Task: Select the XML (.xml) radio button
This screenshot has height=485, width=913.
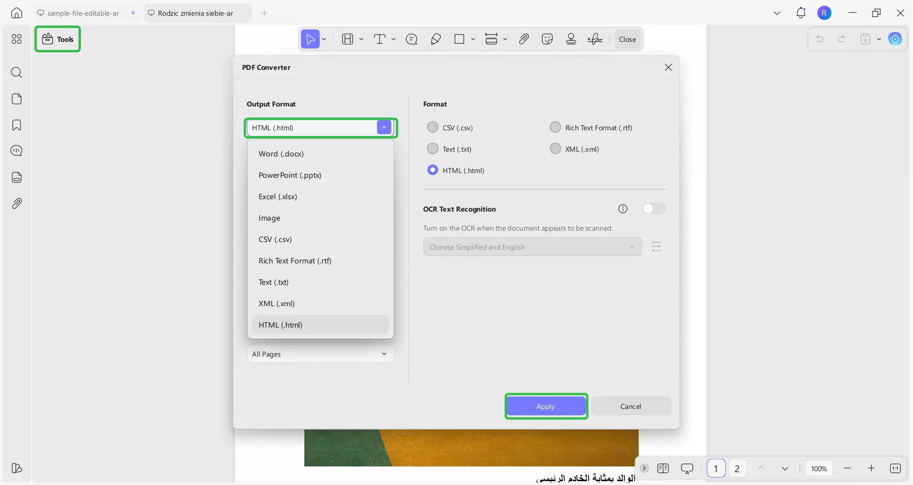Action: tap(555, 148)
